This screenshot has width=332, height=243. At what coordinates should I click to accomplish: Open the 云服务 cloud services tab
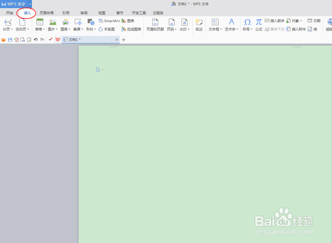tap(158, 13)
